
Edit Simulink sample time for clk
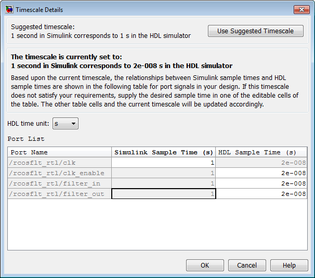(x=164, y=163)
